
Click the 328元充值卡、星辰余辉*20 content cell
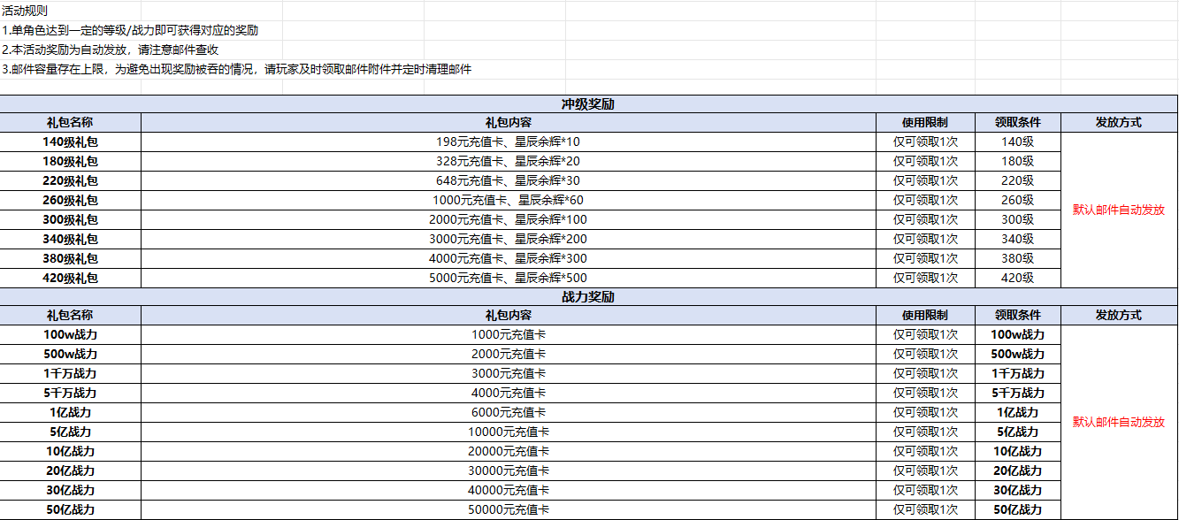click(508, 161)
